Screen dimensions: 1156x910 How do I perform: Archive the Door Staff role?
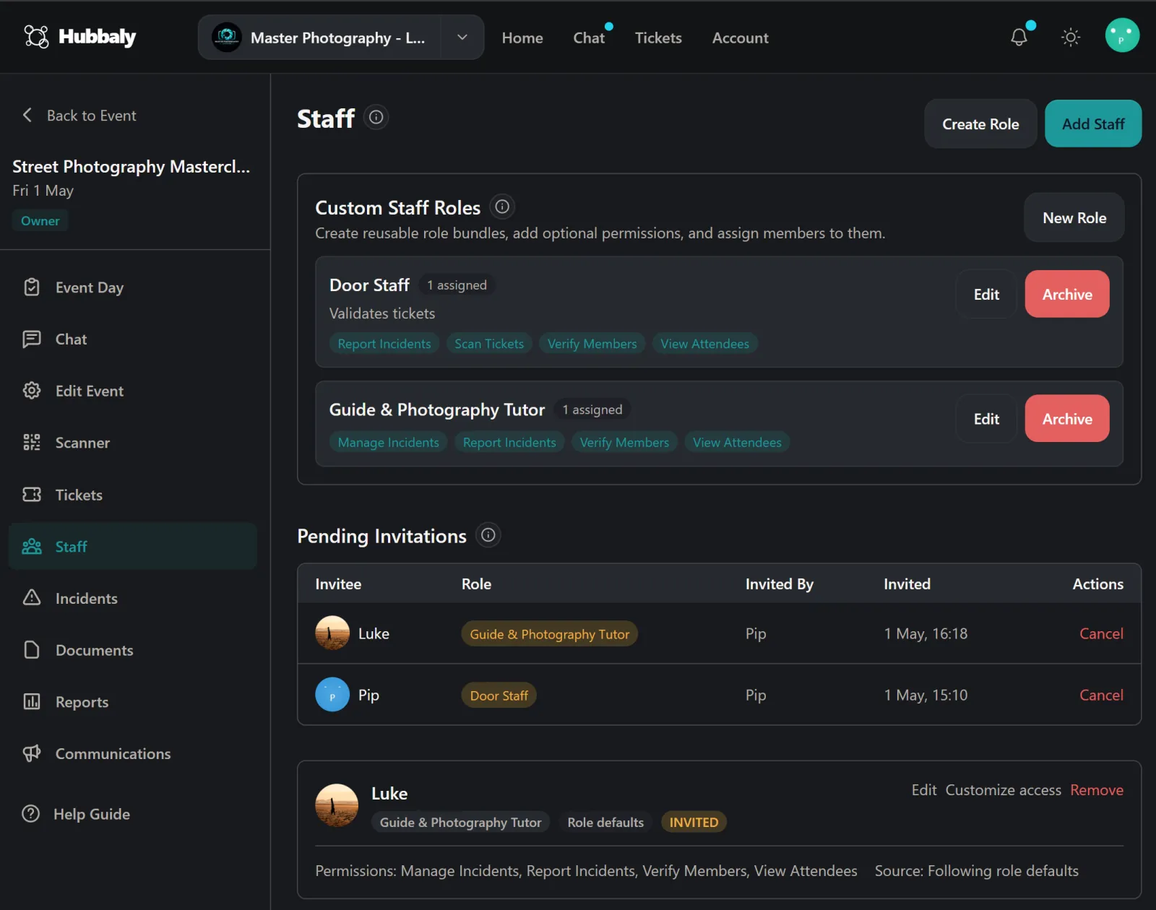[1067, 294]
